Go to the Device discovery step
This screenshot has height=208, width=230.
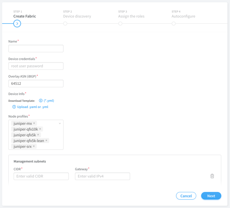(65, 24)
